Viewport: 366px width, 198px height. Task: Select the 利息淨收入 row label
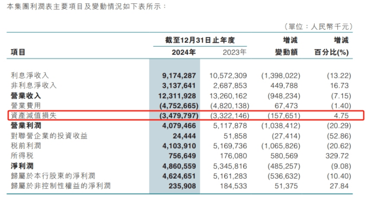[x=30, y=75]
